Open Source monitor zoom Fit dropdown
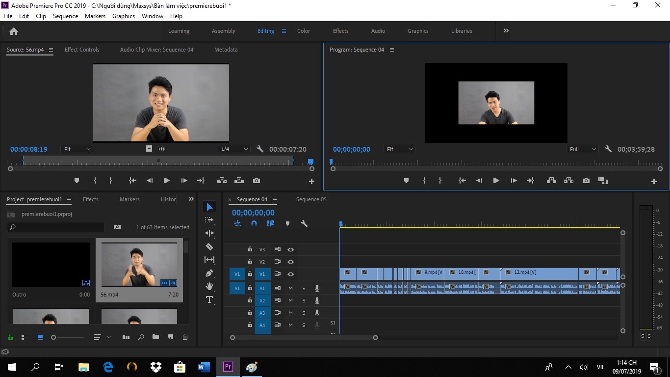The height and width of the screenshot is (377, 670). [77, 149]
